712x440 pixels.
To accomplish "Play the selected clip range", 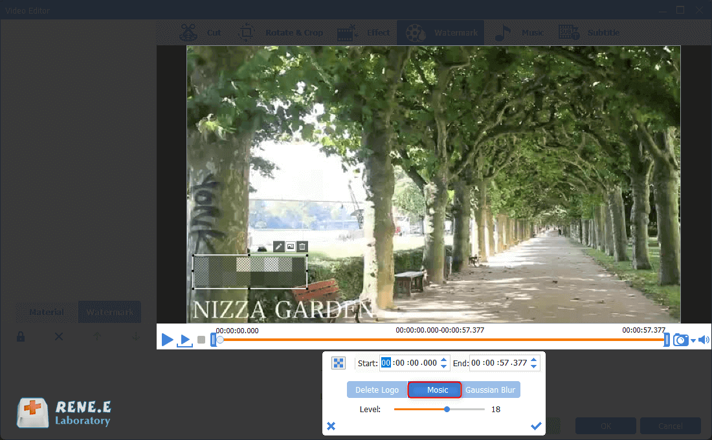I will [184, 340].
